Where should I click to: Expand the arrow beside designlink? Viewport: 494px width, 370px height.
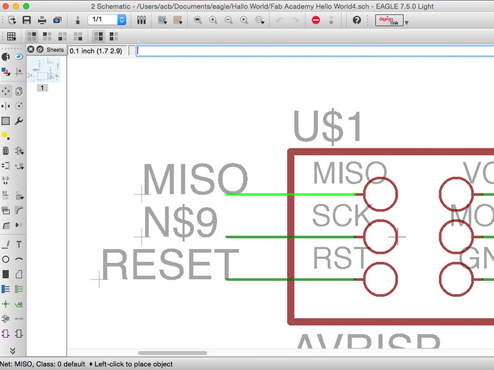407,23
